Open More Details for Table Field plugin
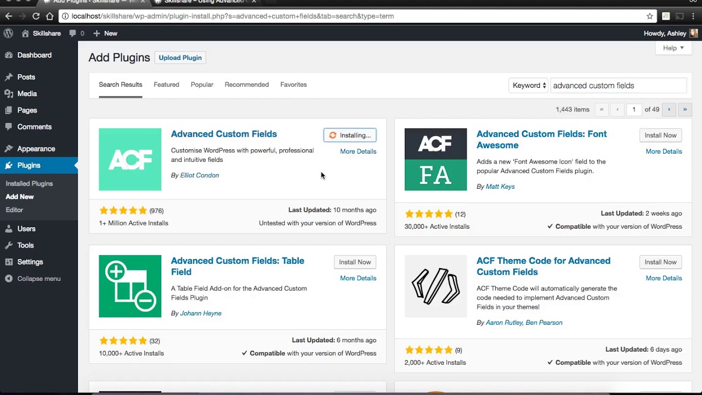Screen dimensions: 702x395 (358, 278)
